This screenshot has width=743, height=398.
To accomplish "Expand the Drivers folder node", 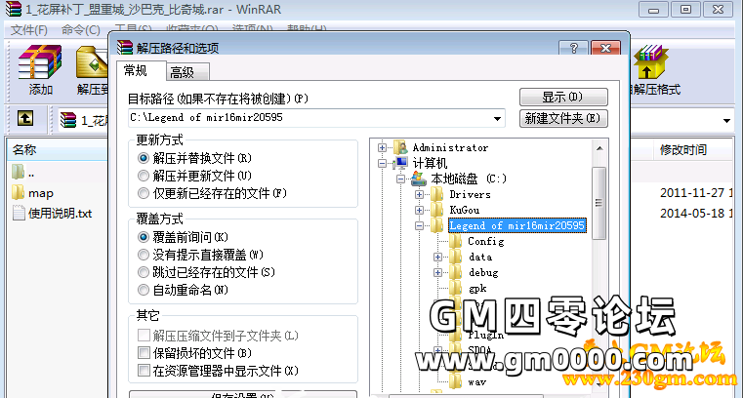I will (x=419, y=194).
